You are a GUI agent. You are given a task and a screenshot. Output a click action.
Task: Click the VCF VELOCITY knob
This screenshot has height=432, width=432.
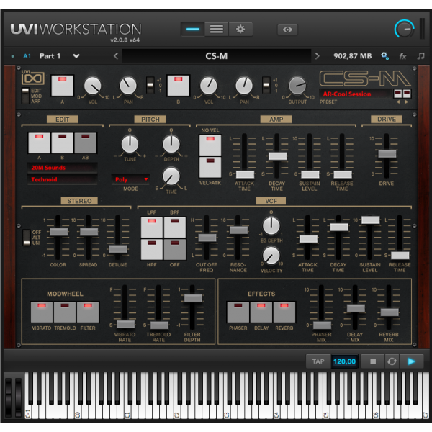[271, 255]
